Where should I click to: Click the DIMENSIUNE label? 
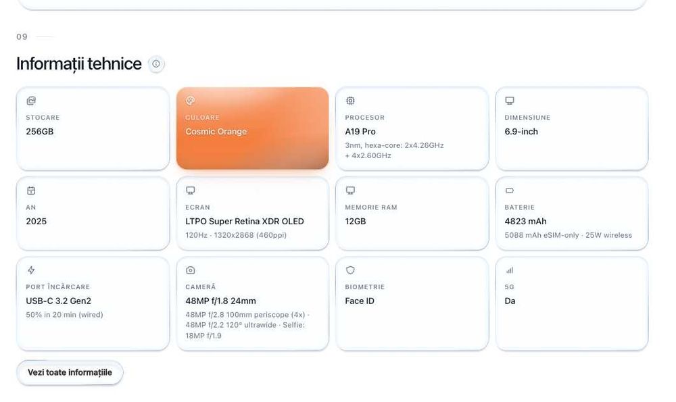point(527,118)
